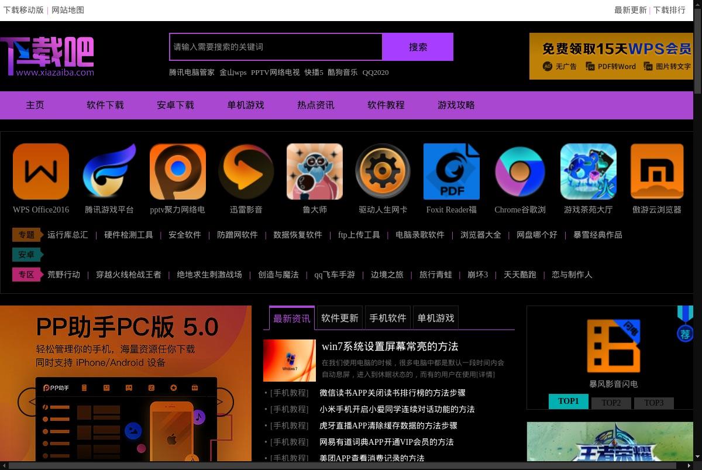Open the PP助手PC版 5.0 banner

[x=126, y=383]
